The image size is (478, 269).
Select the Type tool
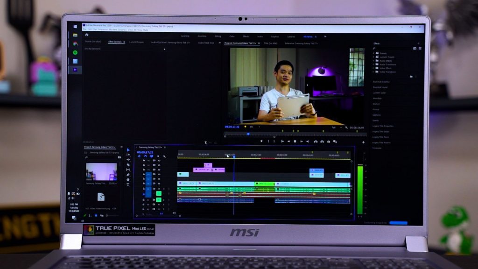click(x=128, y=184)
